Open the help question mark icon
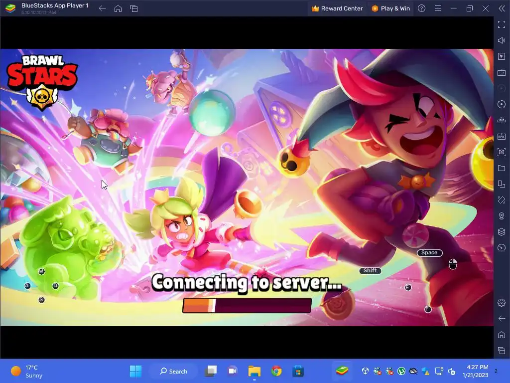 tap(421, 8)
